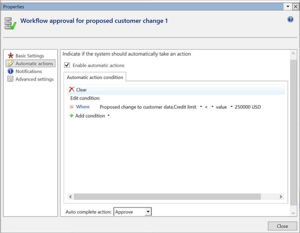The image size is (300, 233).
Task: Open the Notifications settings page
Action: pyautogui.click(x=29, y=71)
